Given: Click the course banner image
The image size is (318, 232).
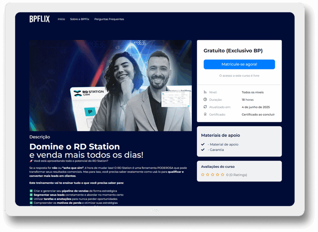Looking at the screenshot, I should (110, 85).
